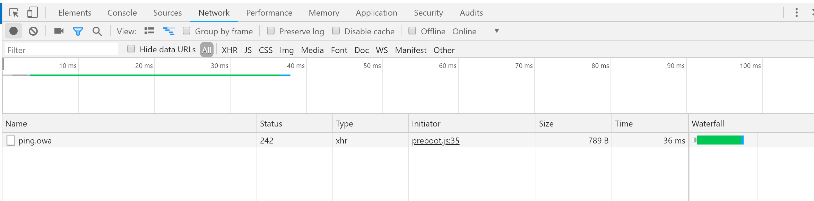This screenshot has width=814, height=201.
Task: Toggle the device toolbar icon
Action: [x=33, y=13]
